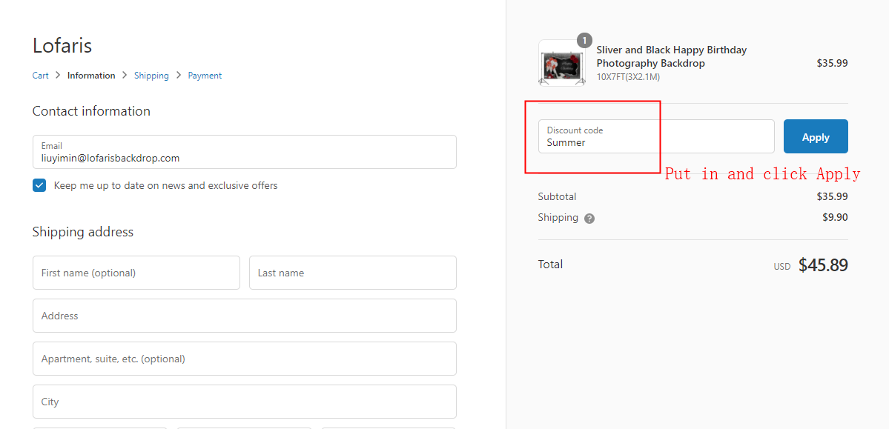The image size is (889, 429).
Task: Jump to the Shipping breadcrumb step
Action: click(151, 76)
